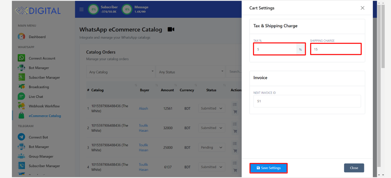The image size is (391, 178).
Task: Click the list icon for Akash's order
Action: click(x=235, y=104)
